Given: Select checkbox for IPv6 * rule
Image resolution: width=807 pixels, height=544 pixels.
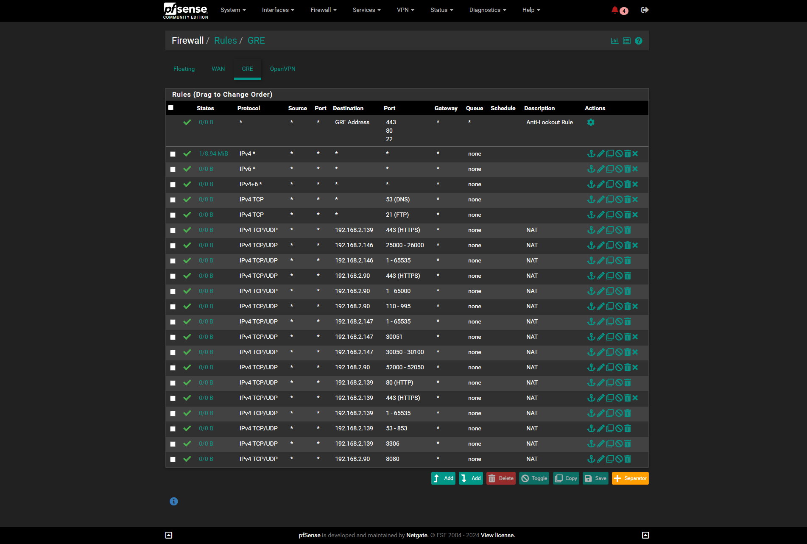Looking at the screenshot, I should (x=173, y=169).
